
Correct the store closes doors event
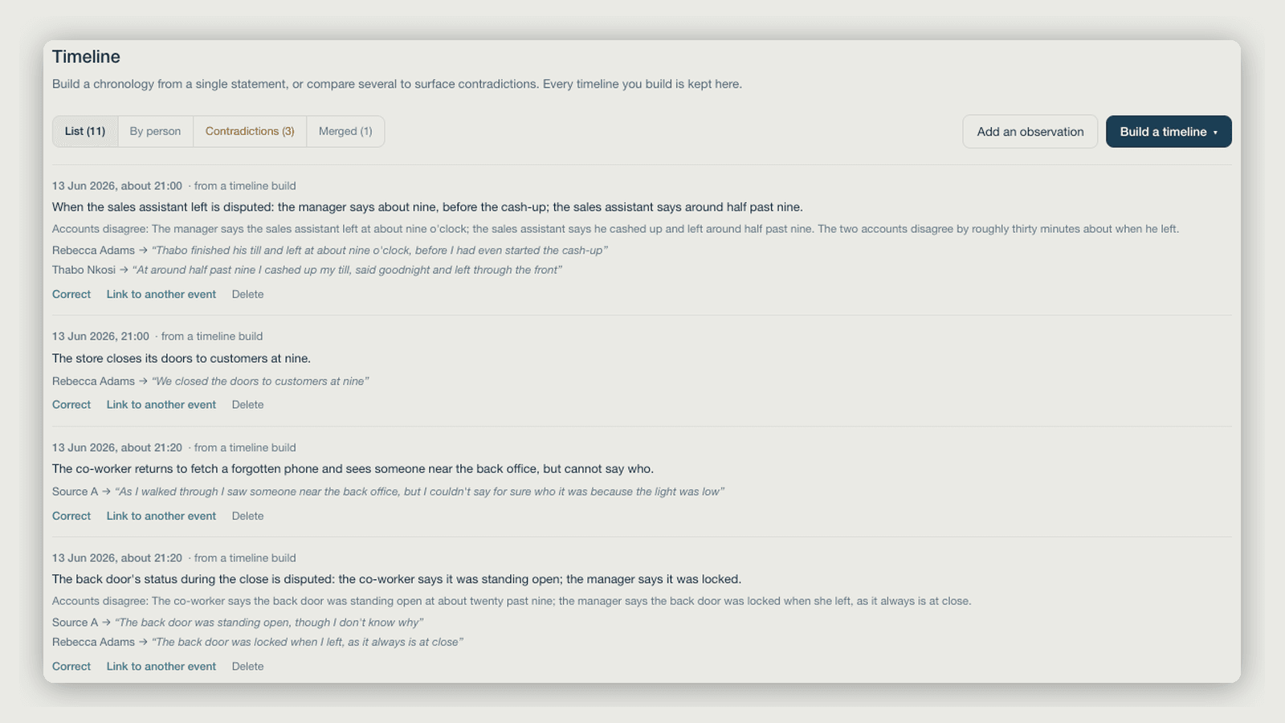(x=71, y=405)
